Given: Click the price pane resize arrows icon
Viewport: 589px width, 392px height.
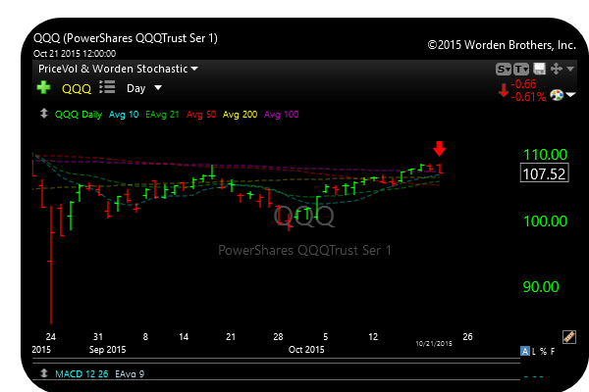Looking at the screenshot, I should tap(44, 114).
